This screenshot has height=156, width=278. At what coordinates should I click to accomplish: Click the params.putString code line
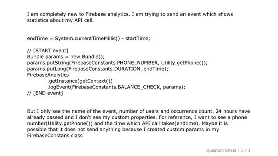click(x=117, y=63)
